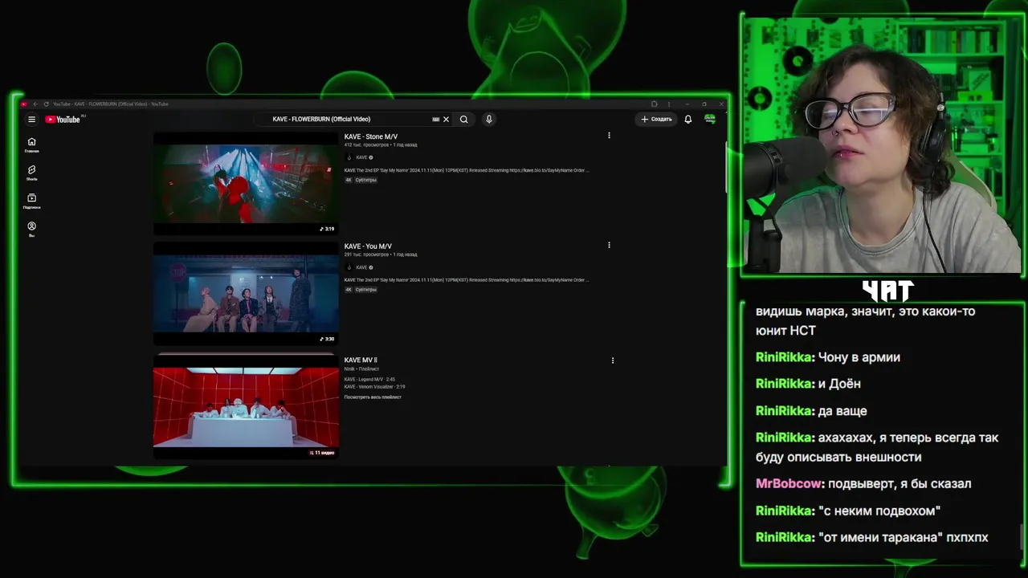Click chat message 'да ваще'

tap(842, 411)
